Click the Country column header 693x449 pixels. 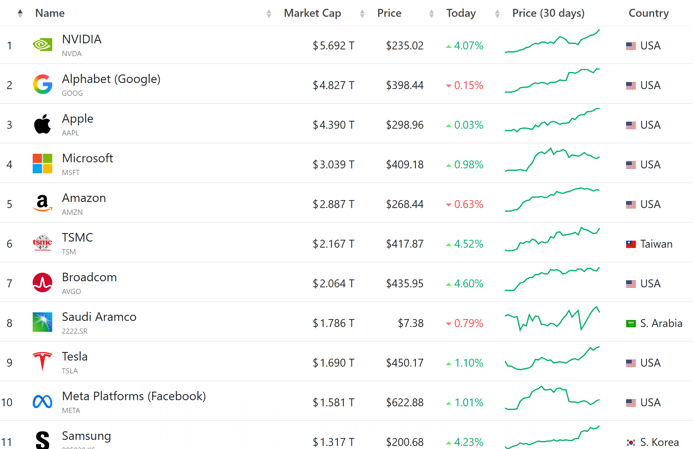click(x=649, y=13)
